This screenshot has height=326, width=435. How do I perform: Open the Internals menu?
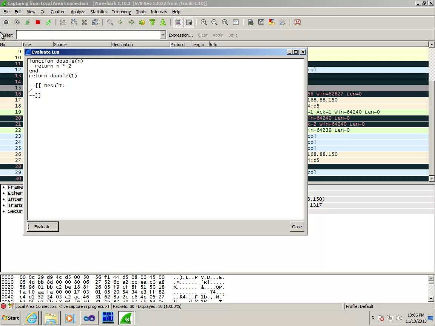coord(159,12)
